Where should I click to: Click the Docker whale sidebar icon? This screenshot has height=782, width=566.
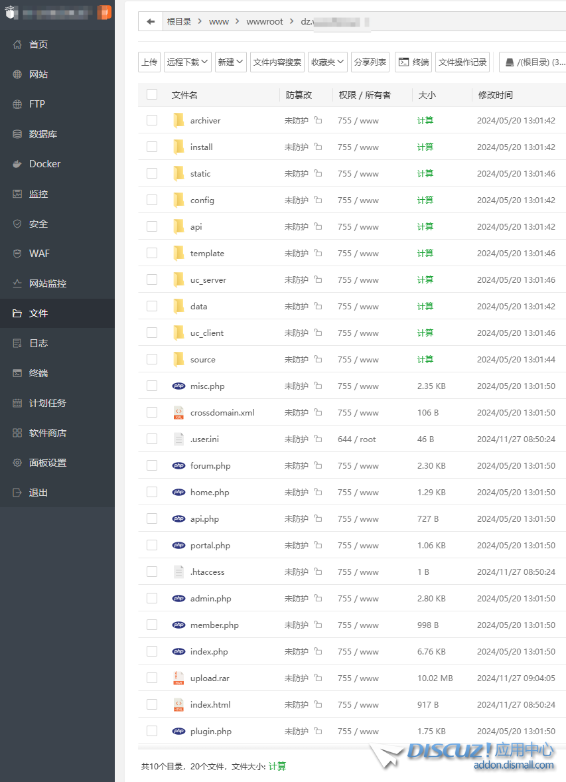point(17,164)
